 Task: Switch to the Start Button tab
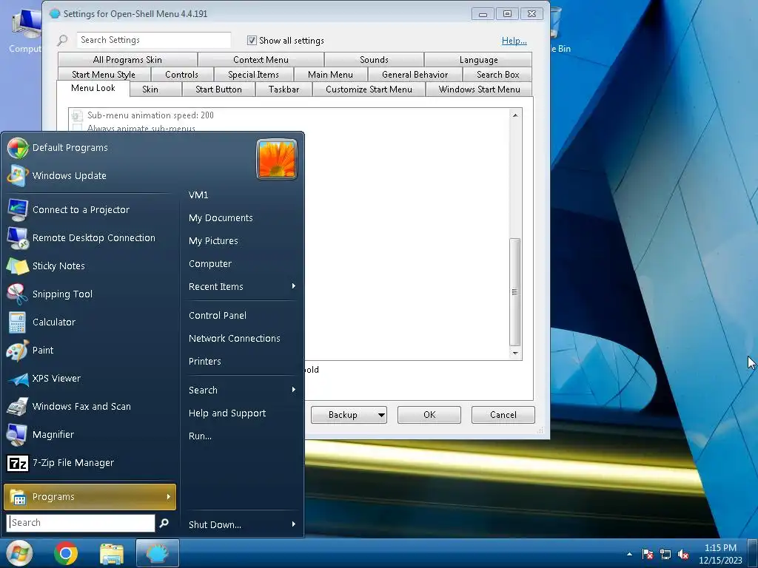[218, 89]
